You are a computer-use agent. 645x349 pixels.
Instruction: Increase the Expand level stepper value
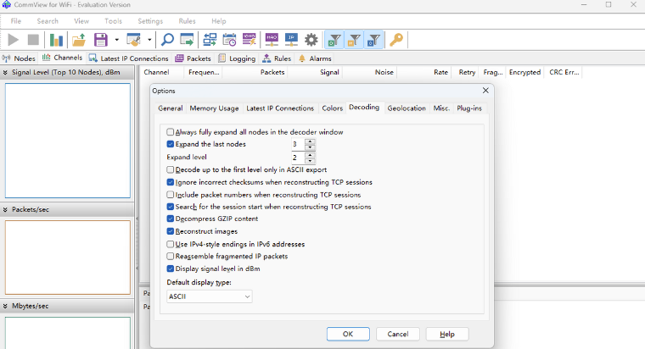[x=310, y=154]
